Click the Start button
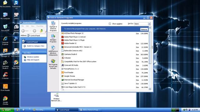Screen dimensions: 200x112 (7, 110)
